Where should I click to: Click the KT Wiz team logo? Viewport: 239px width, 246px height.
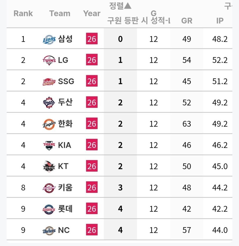[x=49, y=167]
